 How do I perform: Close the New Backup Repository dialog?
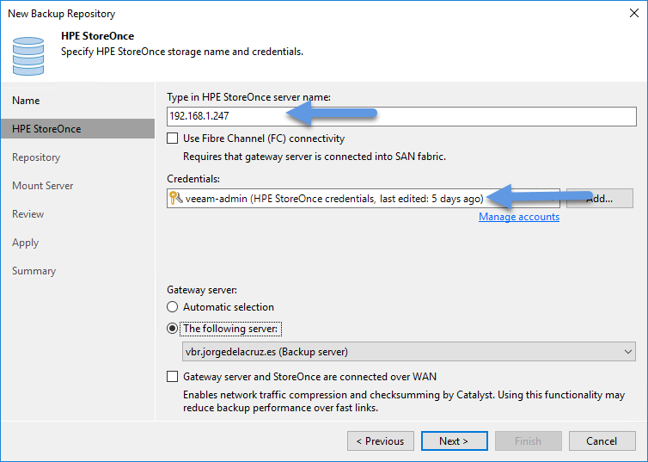click(634, 13)
